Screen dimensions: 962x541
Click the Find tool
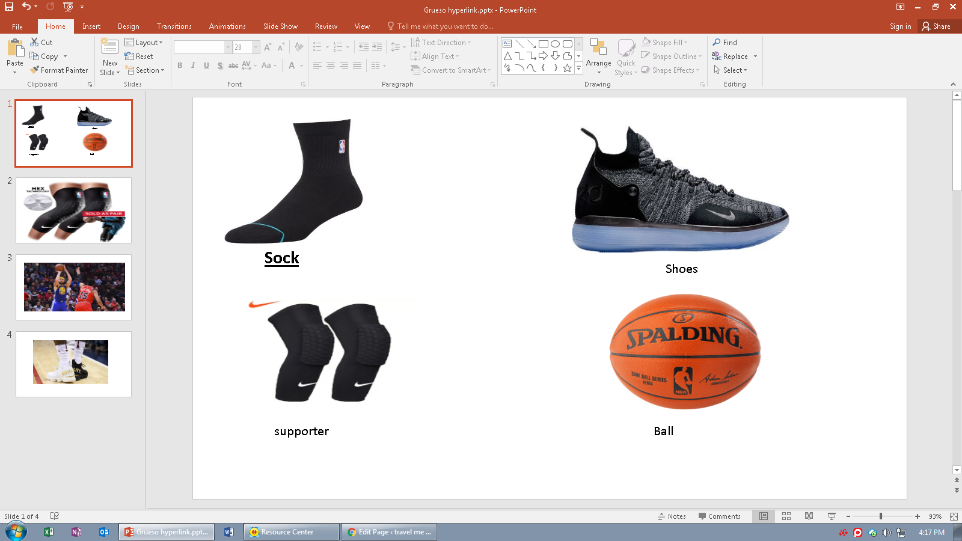pos(725,43)
